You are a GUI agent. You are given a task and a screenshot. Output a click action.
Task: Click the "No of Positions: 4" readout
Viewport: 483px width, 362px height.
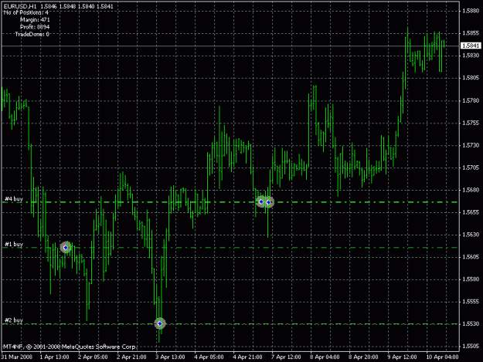click(x=26, y=12)
